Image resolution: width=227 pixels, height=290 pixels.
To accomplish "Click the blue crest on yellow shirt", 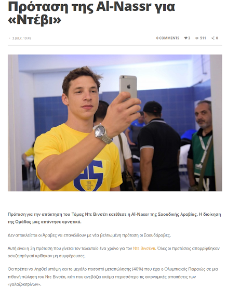I will point(88,176).
